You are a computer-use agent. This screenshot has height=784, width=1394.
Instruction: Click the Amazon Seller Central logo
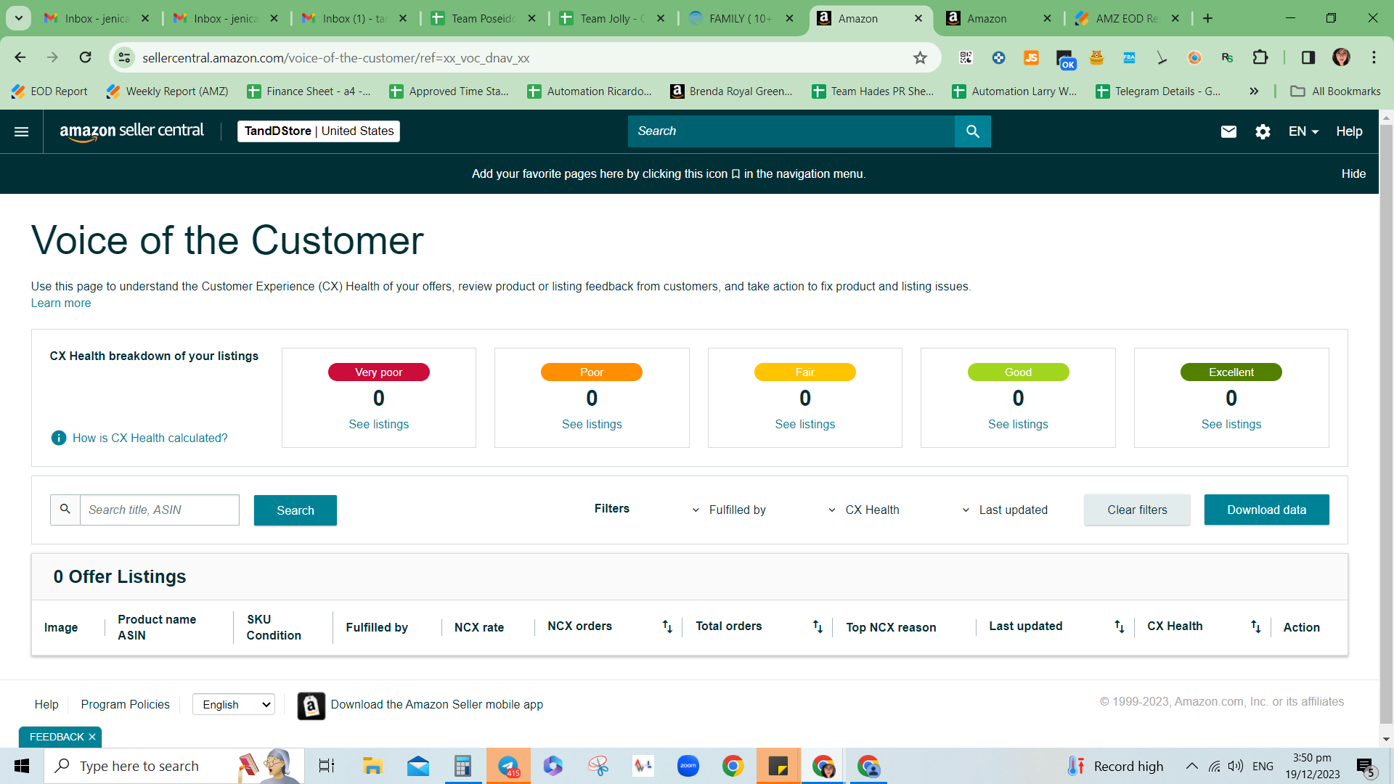(x=131, y=131)
